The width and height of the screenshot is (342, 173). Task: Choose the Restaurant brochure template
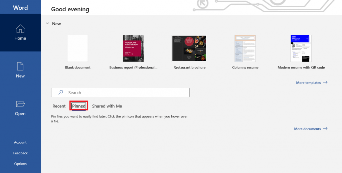[189, 49]
